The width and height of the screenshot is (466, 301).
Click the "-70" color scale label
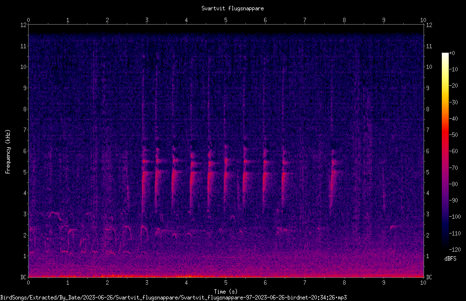(x=454, y=168)
